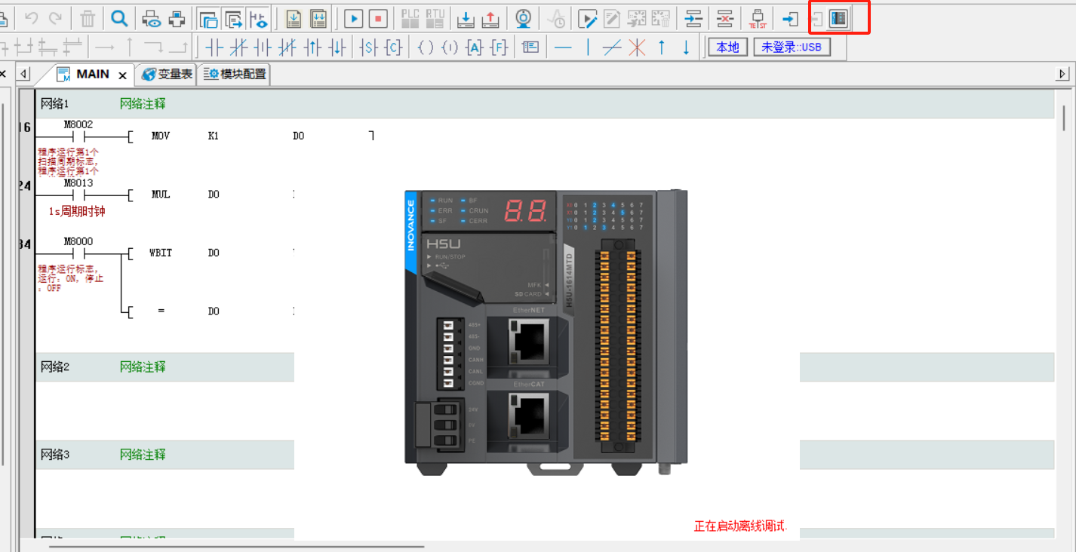Click the magnifier search icon
Viewport: 1076px width, 552px height.
(119, 18)
